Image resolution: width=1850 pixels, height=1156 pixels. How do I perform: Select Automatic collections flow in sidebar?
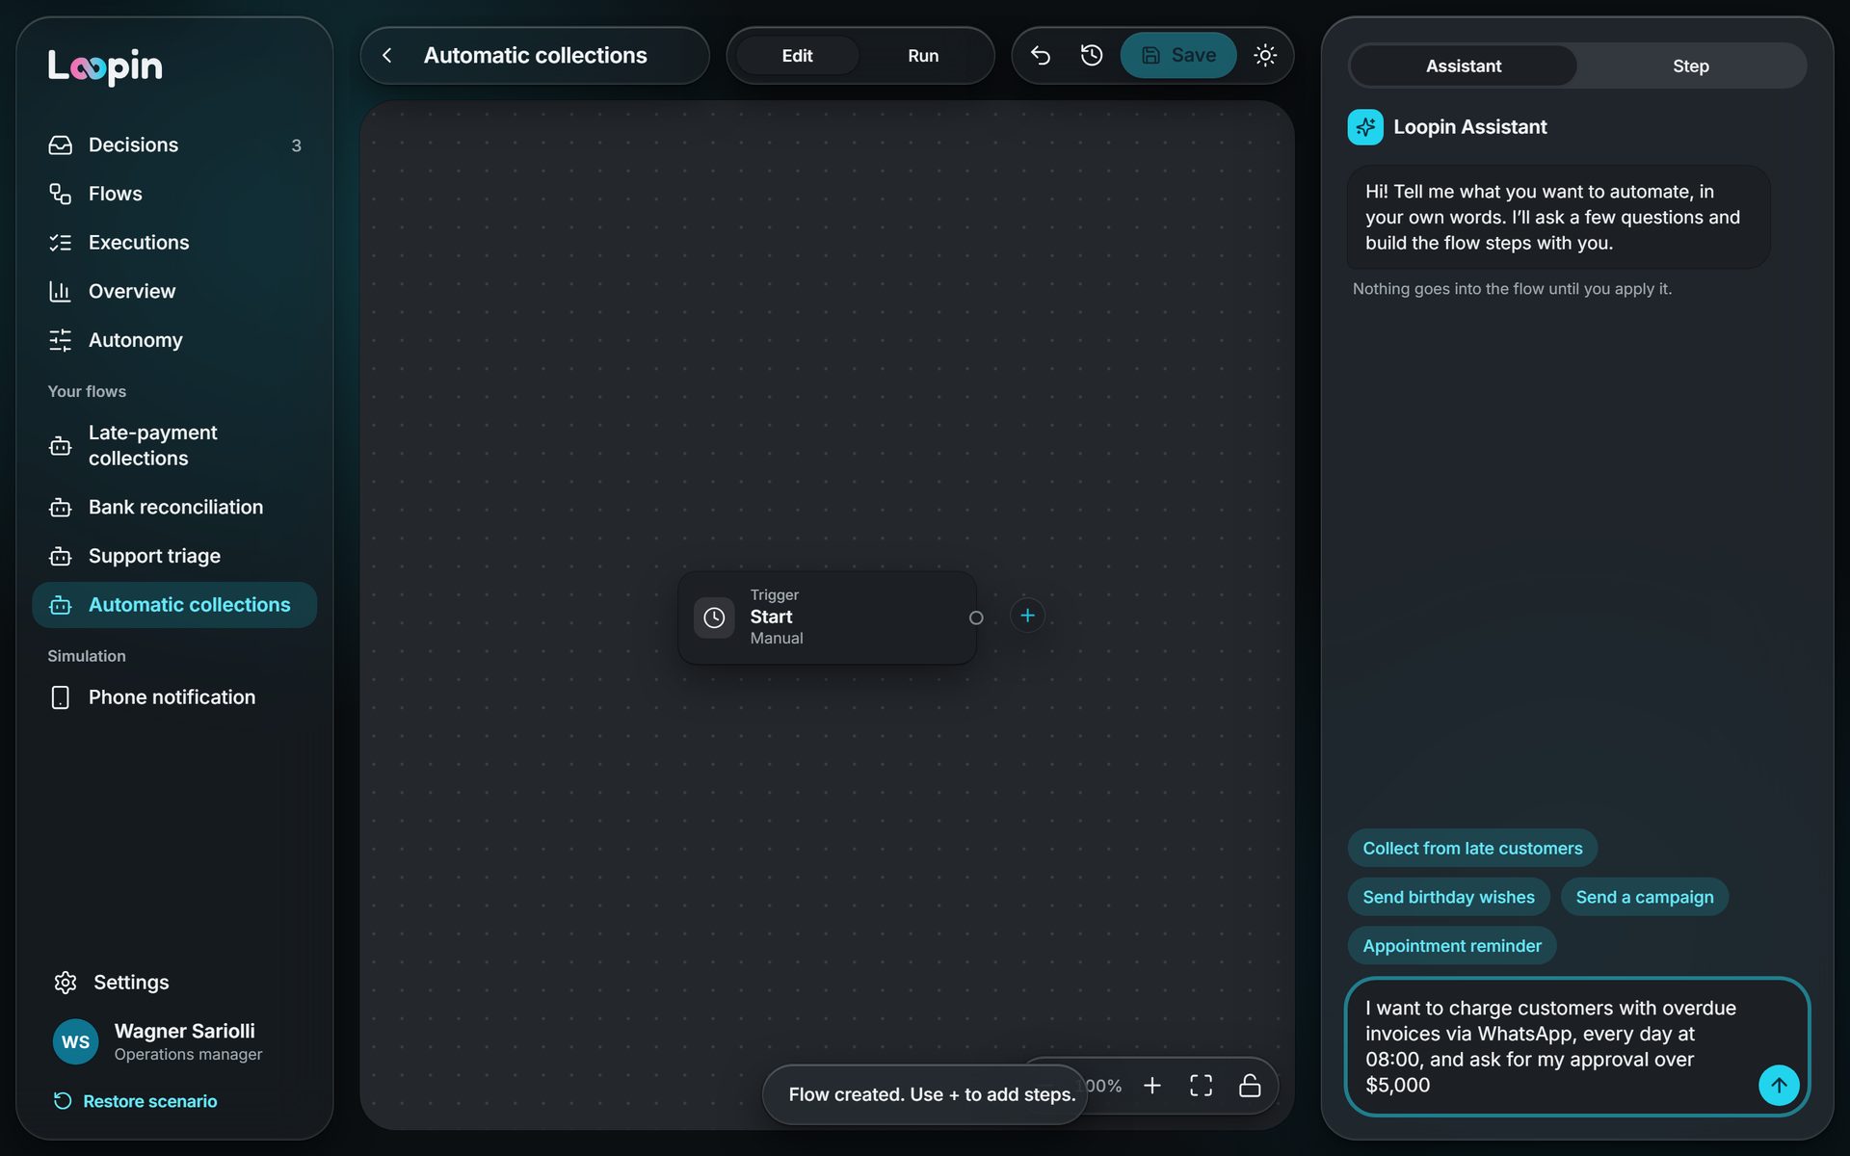coord(174,605)
